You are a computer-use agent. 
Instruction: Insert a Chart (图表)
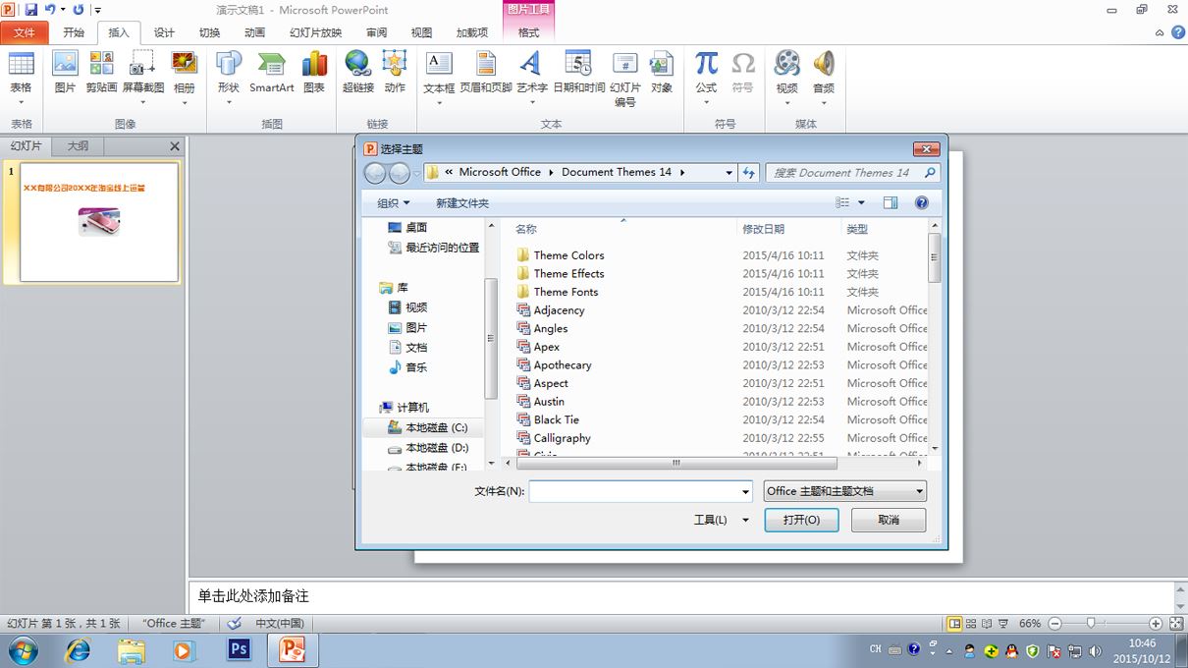coord(314,73)
